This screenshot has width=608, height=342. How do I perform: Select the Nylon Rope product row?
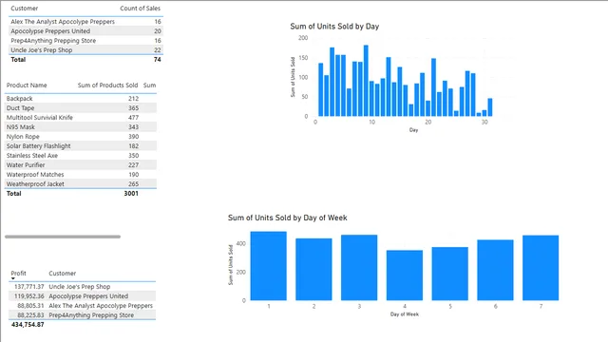pos(81,137)
